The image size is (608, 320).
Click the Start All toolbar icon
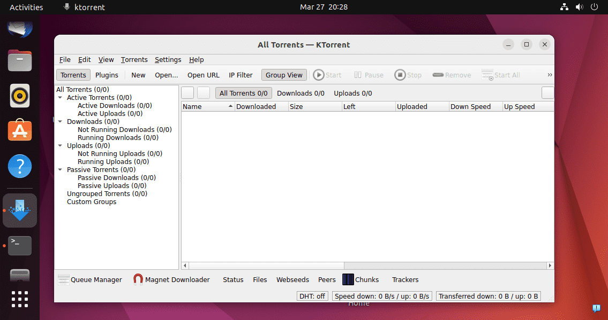[x=487, y=75]
